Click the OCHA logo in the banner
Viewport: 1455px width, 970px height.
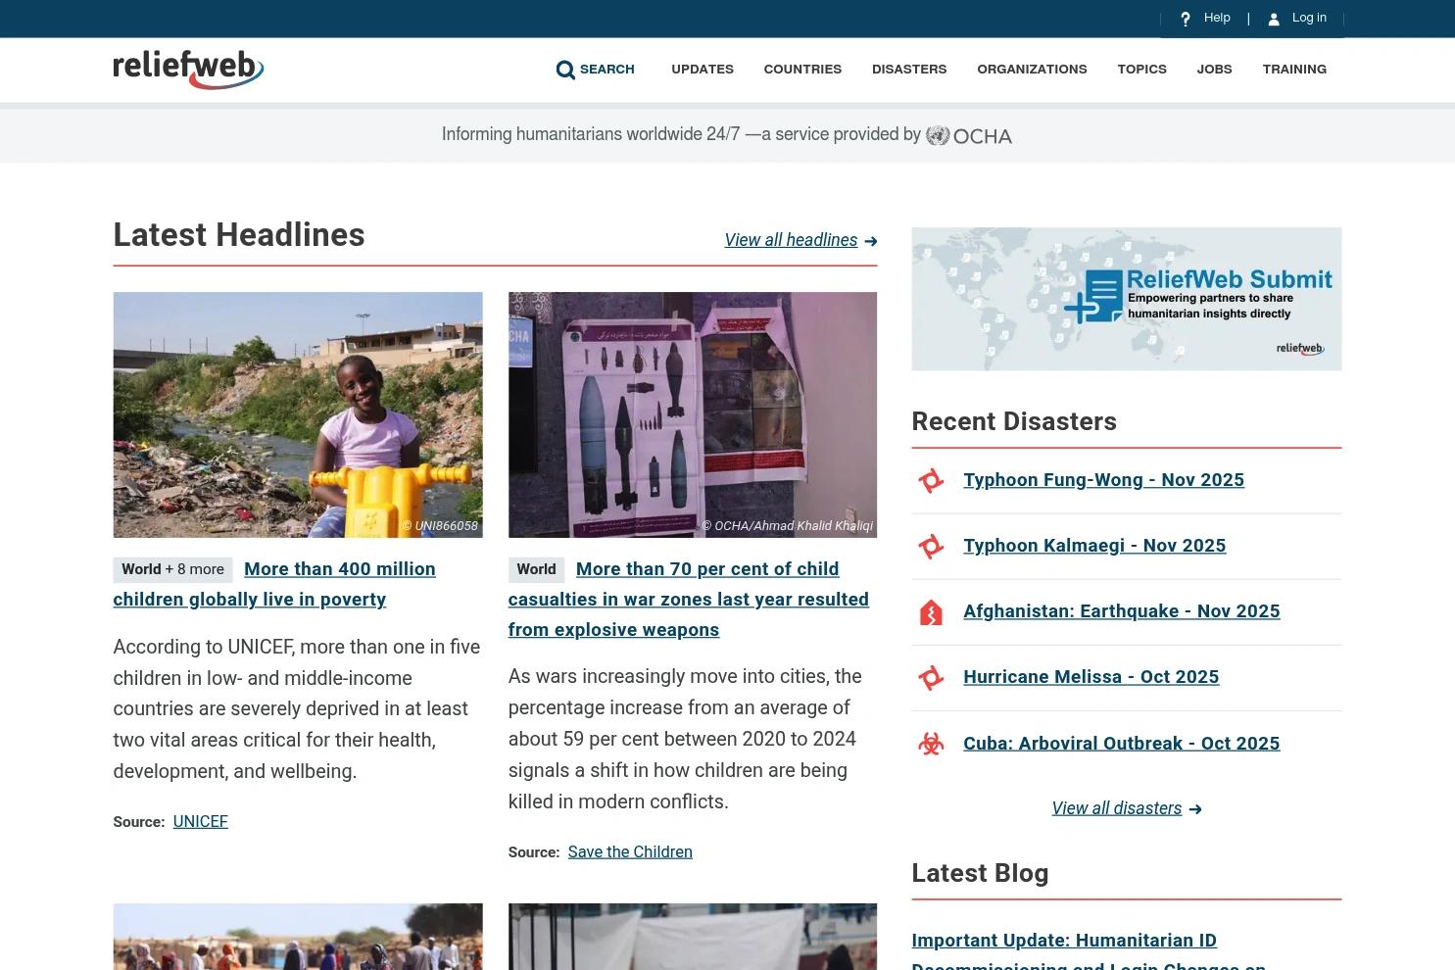pyautogui.click(x=969, y=136)
